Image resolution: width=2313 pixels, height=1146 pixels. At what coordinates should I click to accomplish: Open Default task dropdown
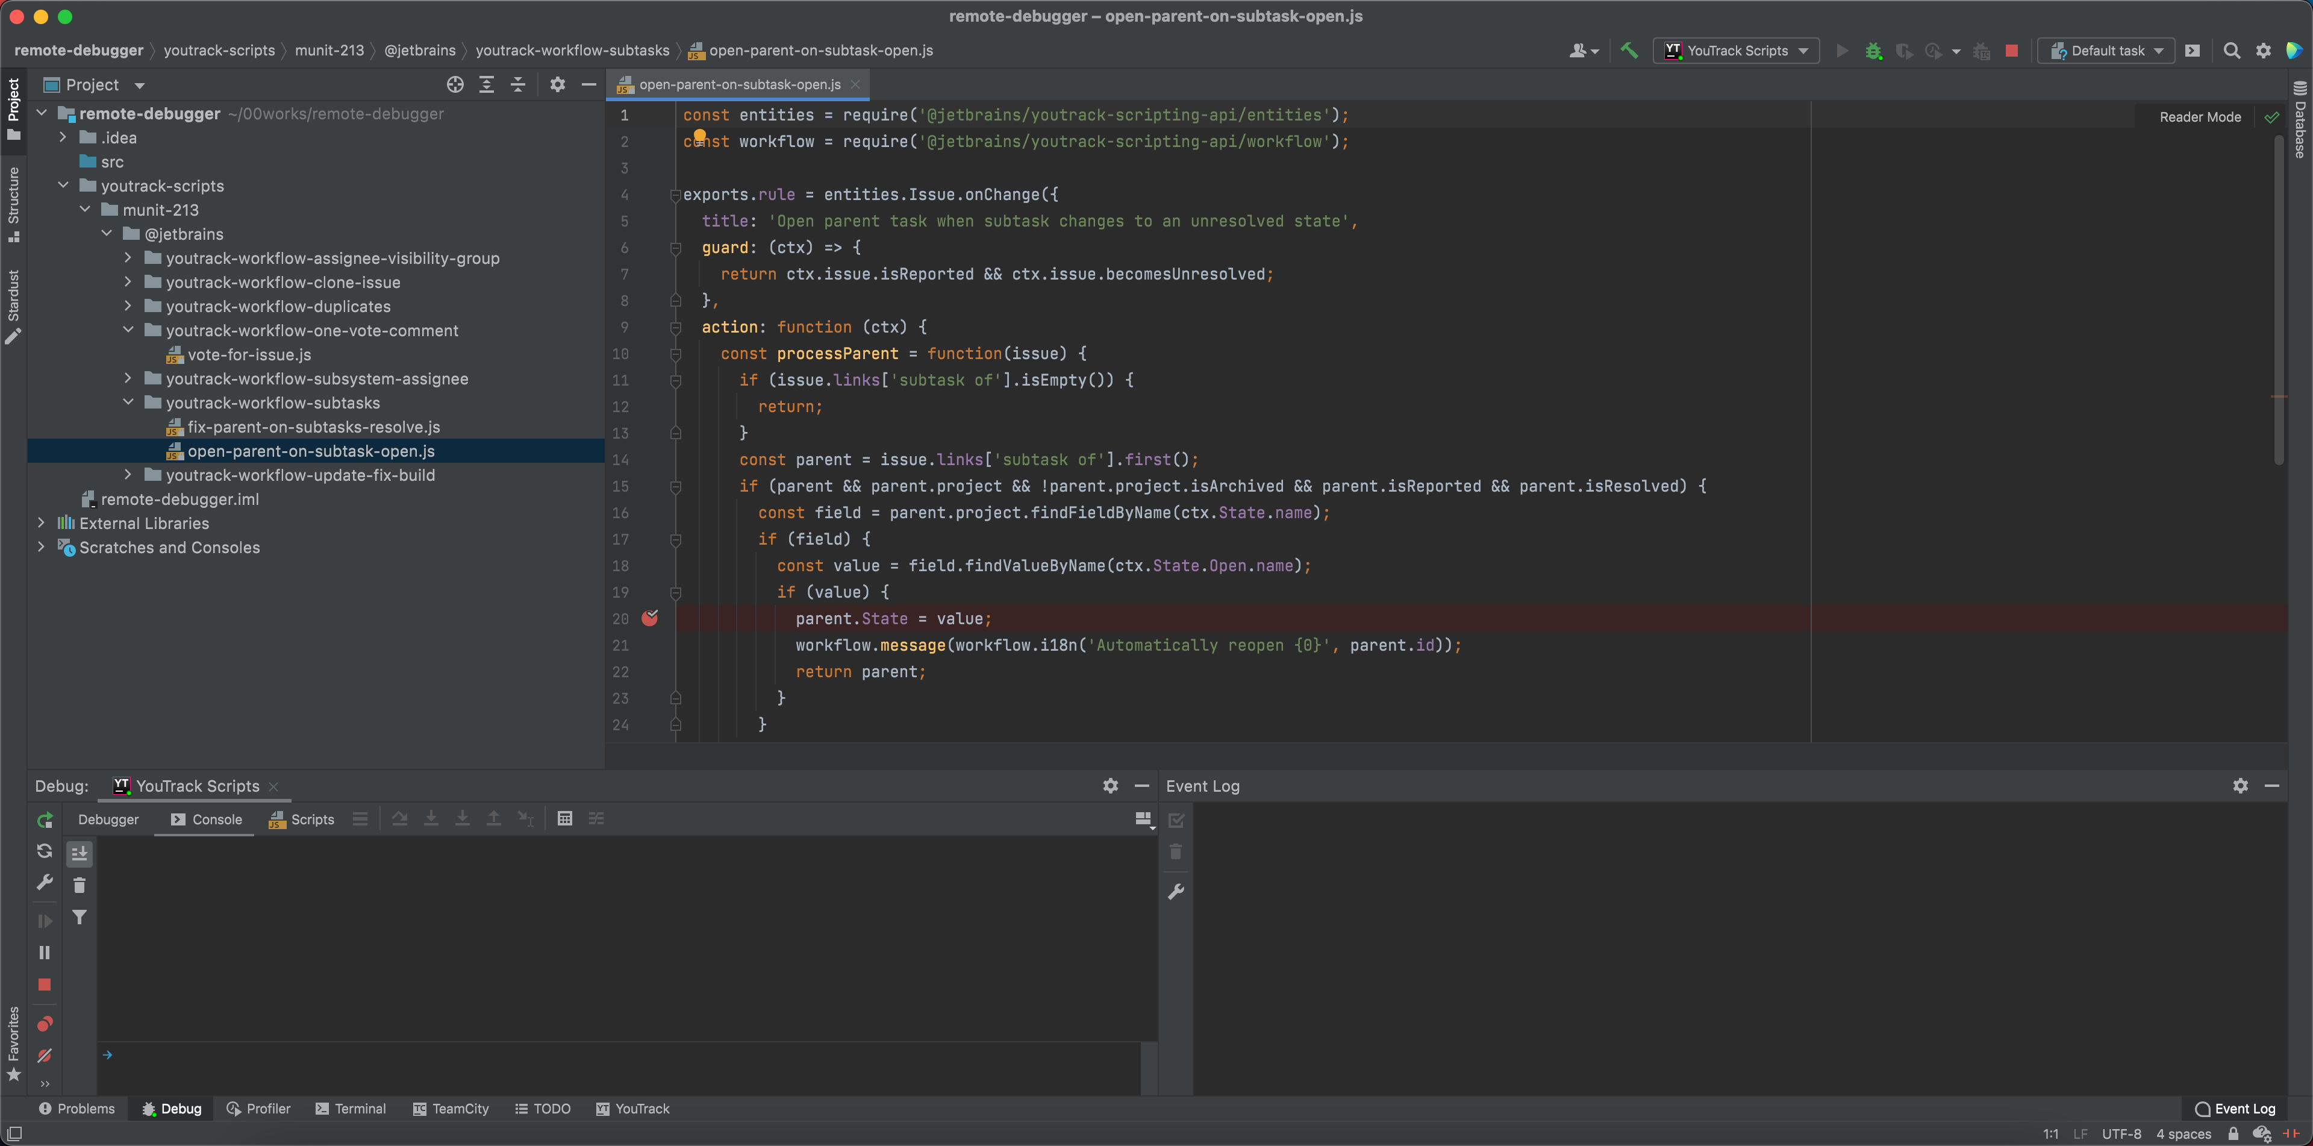point(2106,51)
